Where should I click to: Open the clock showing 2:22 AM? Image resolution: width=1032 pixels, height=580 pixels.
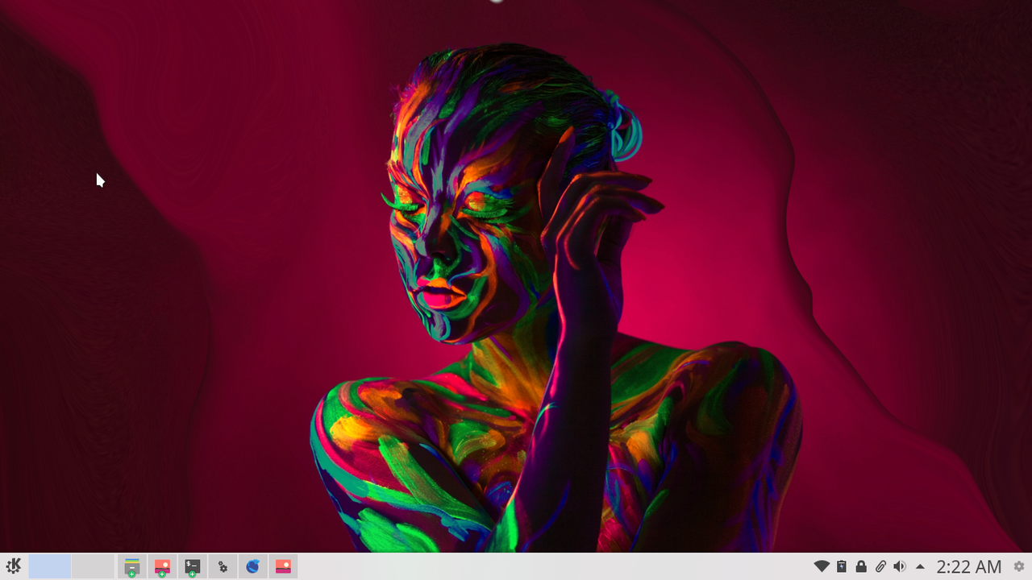tap(969, 567)
